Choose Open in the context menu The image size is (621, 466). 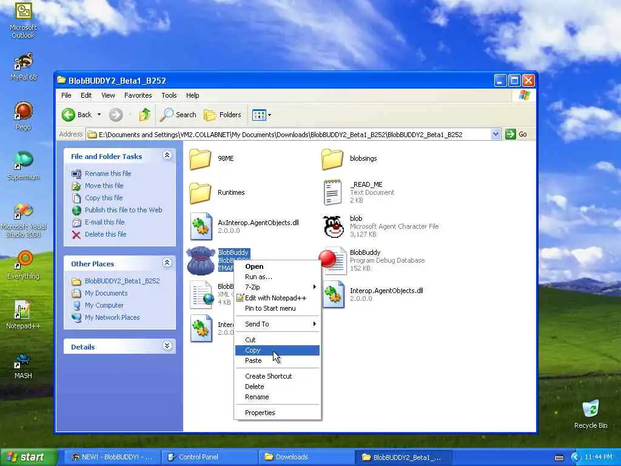coord(277,266)
